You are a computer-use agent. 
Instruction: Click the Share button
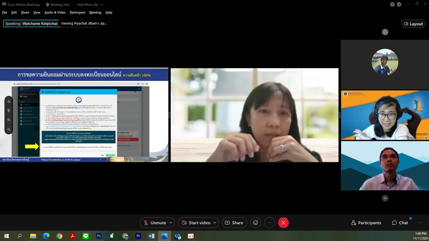click(x=234, y=223)
